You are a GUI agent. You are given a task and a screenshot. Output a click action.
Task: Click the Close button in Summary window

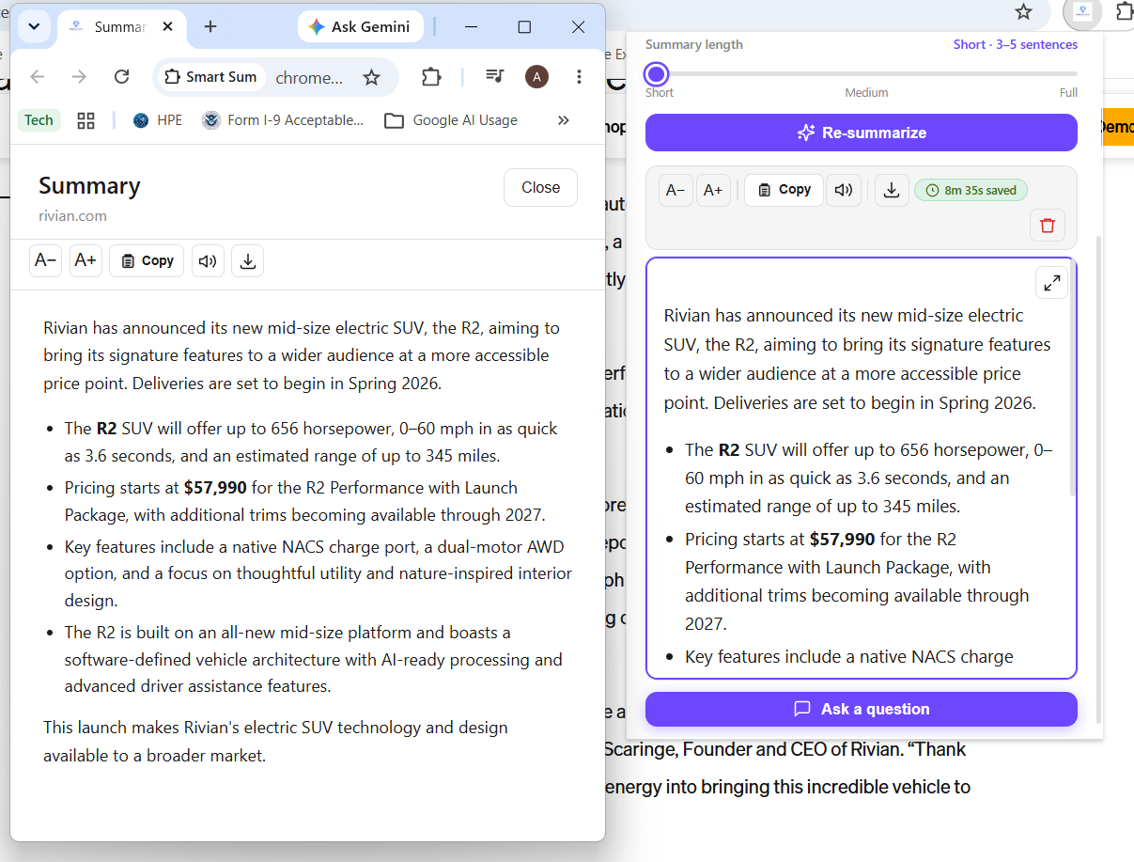click(x=540, y=187)
